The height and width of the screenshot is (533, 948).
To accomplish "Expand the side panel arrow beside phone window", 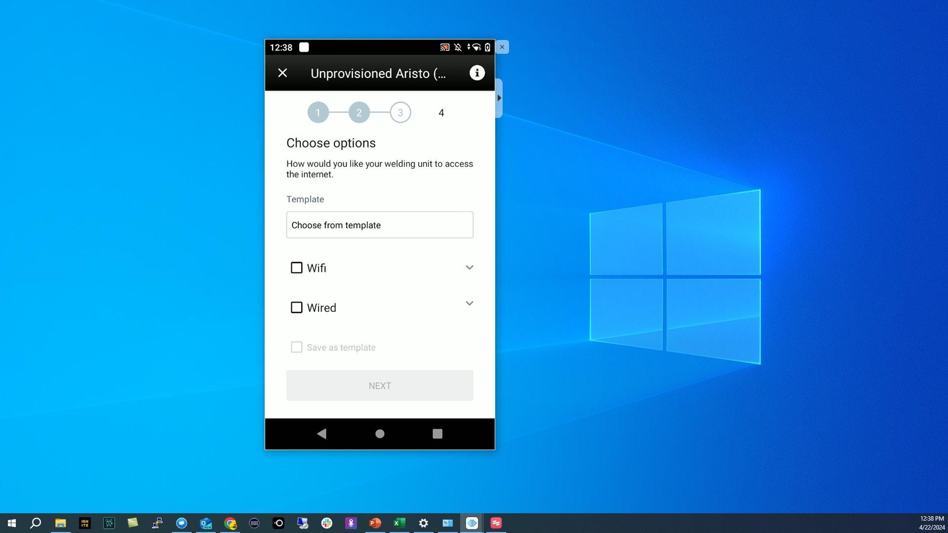I will tap(499, 98).
